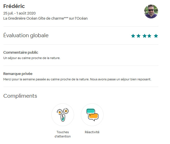Click the Évaluation globale heading
The height and width of the screenshot is (144, 170).
click(26, 36)
